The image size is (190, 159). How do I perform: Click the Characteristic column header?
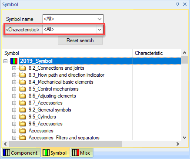tap(157, 53)
